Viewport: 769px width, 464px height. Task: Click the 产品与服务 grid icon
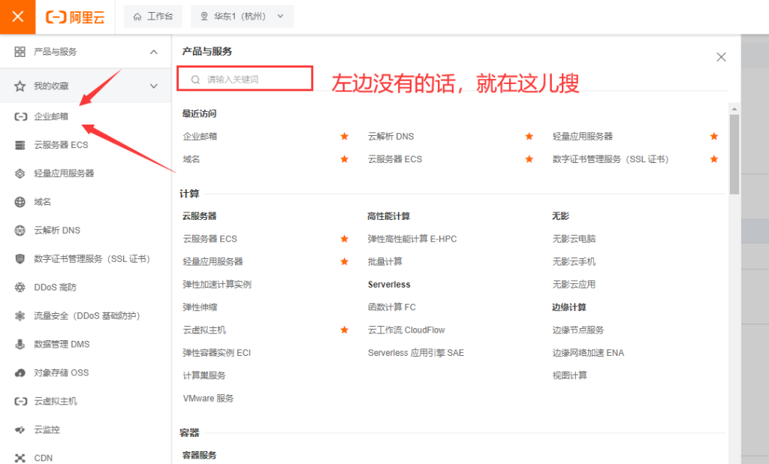pyautogui.click(x=20, y=52)
